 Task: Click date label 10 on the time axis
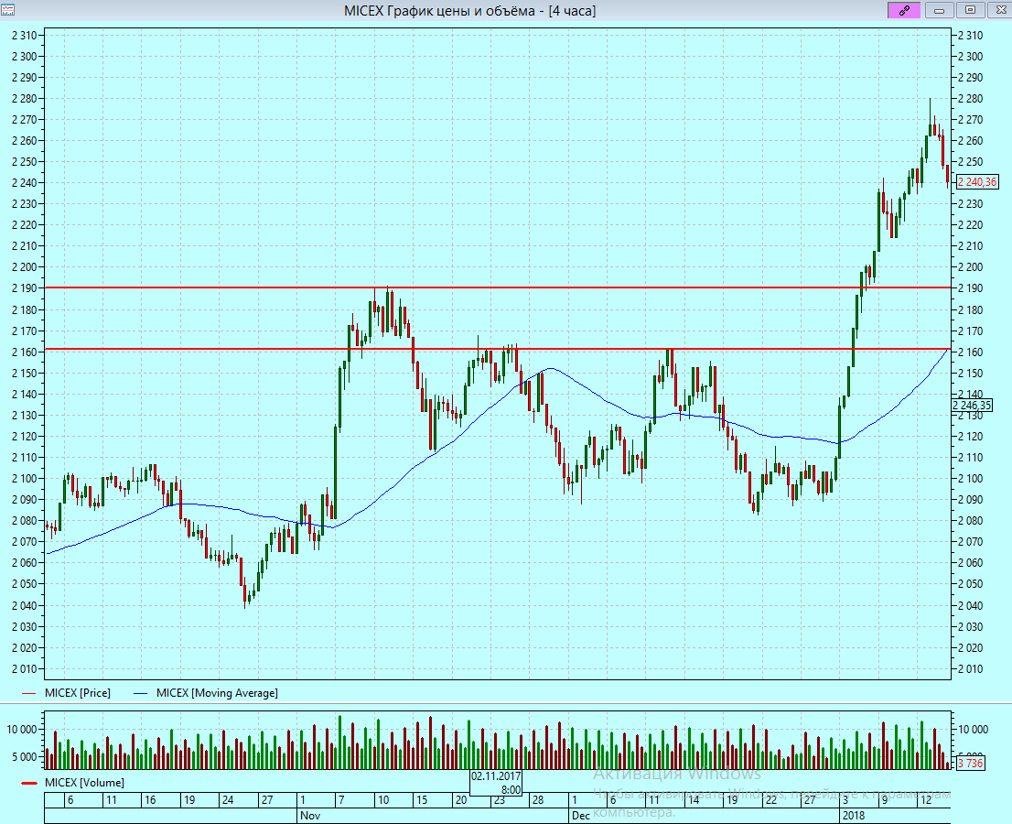tap(383, 800)
